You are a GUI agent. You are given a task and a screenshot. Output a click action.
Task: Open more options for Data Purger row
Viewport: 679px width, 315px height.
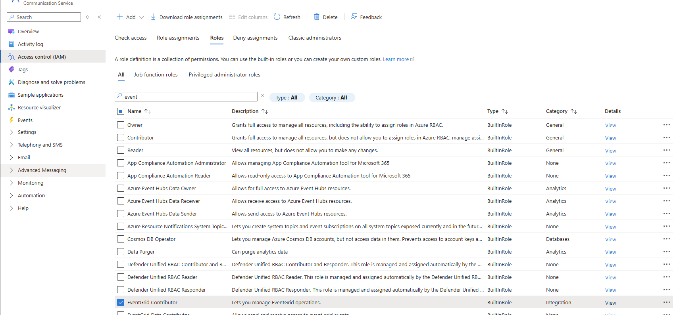pos(667,252)
